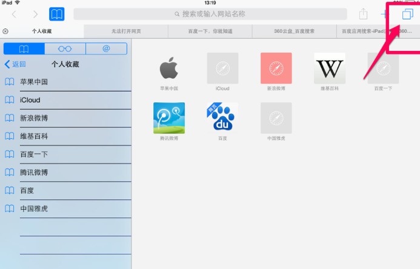
Task: Switch to 无法打开网页 tab
Action: click(x=126, y=32)
